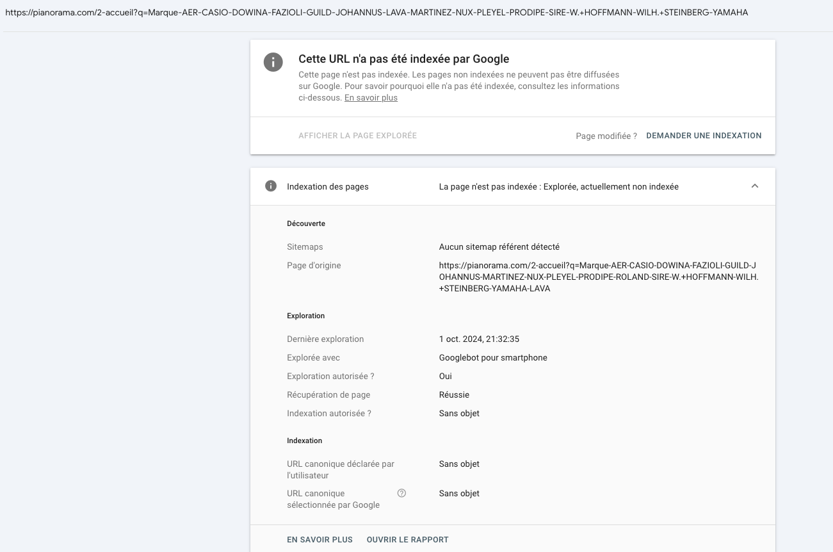Viewport: 833px width, 552px height.
Task: Click AFFICHER LA PAGE EXPLORÉE
Action: click(x=357, y=136)
